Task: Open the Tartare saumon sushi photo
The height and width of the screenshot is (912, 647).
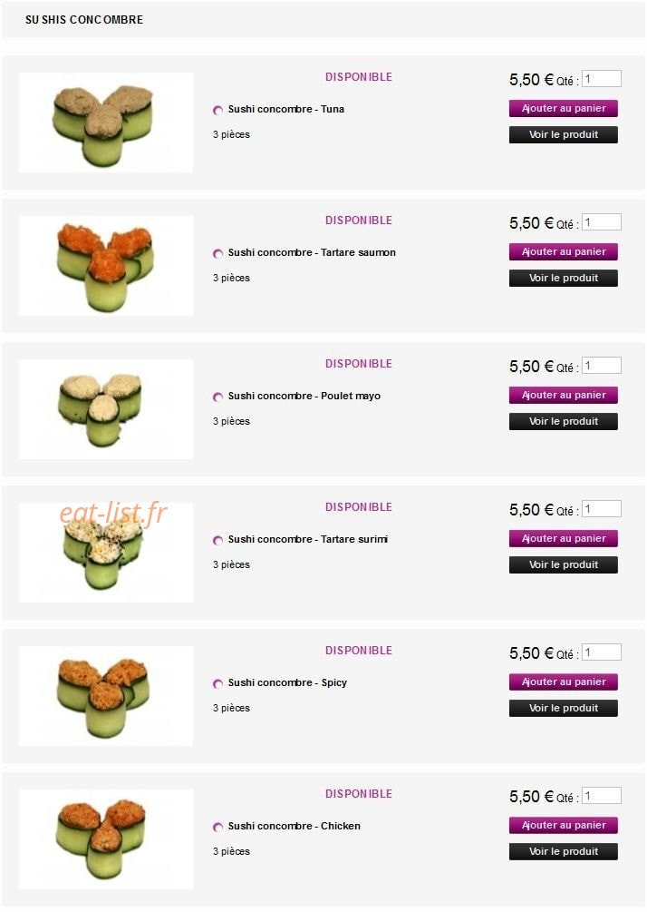Action: pos(106,266)
